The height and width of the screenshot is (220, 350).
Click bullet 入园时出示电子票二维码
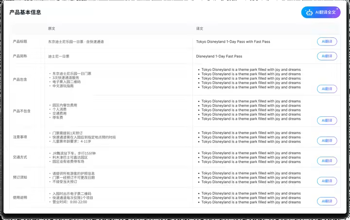click(71, 194)
